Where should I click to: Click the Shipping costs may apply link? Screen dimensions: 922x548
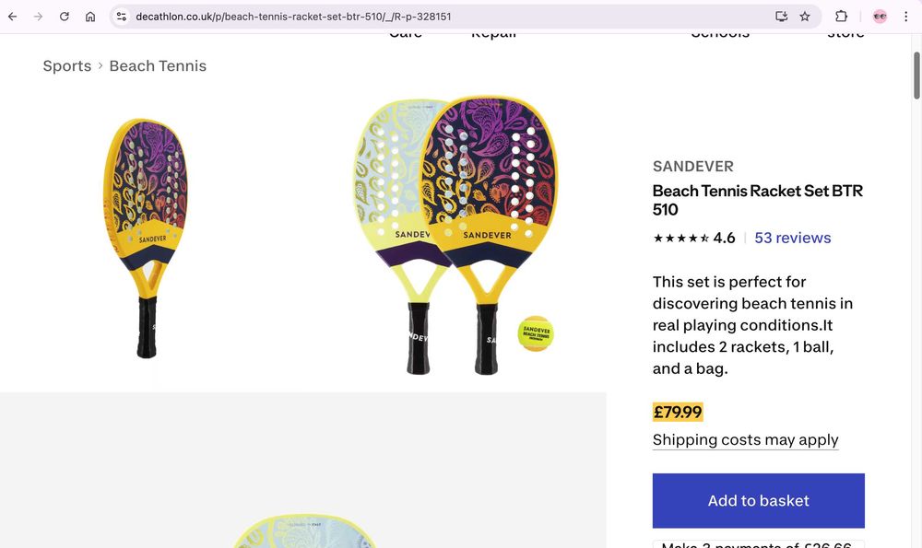[745, 439]
